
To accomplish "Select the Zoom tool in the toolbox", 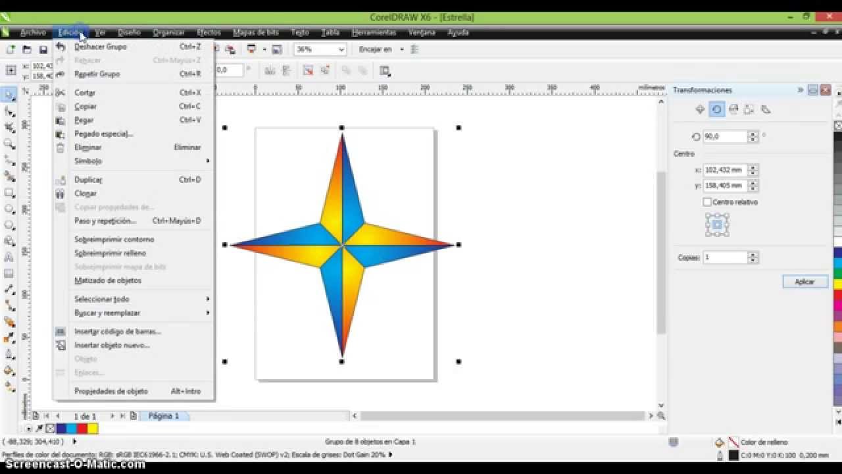I will (9, 144).
